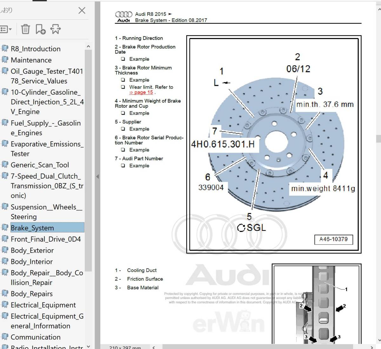Click the '4H0.615.301.H' part number label

click(x=223, y=144)
